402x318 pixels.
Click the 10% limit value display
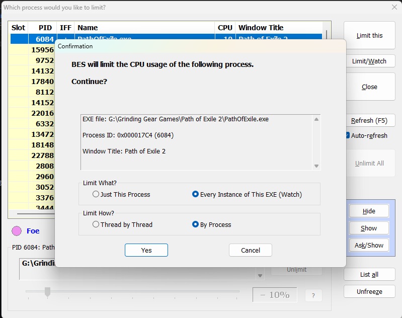[x=275, y=295]
